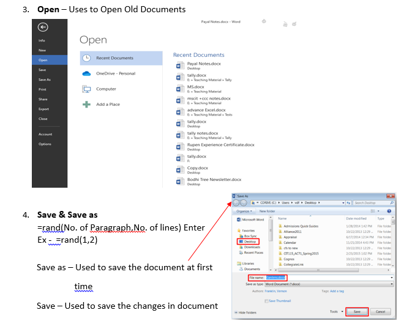
Task: Click the Forward navigation button in Save As dialog
Action: 244,203
